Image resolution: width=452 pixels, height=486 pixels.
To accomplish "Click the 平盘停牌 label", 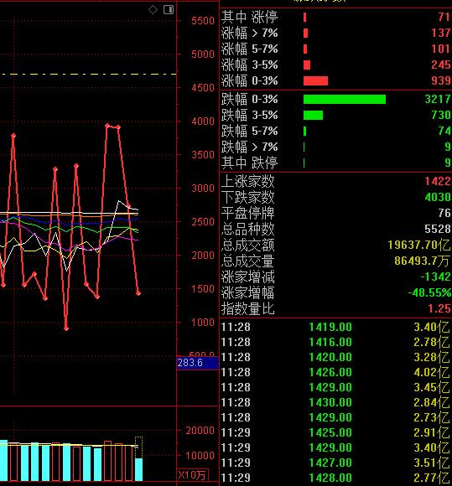I will [x=248, y=213].
